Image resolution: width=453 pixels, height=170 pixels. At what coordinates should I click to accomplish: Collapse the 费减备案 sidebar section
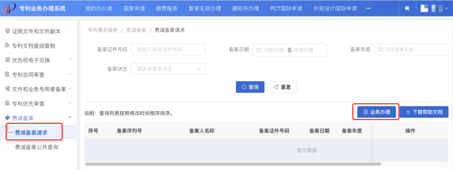pos(70,118)
